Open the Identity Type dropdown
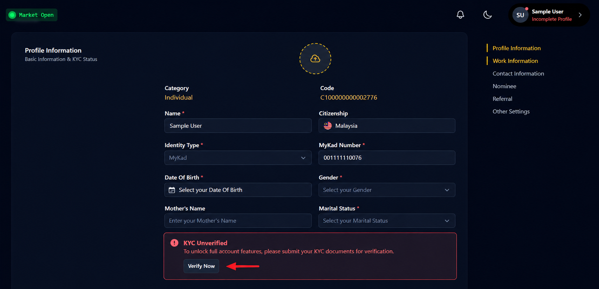Viewport: 599px width, 289px height. pyautogui.click(x=238, y=158)
